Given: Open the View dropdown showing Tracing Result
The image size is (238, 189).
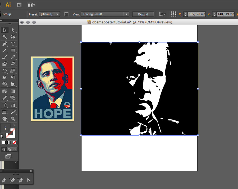Looking at the screenshot, I should pyautogui.click(x=105, y=14).
